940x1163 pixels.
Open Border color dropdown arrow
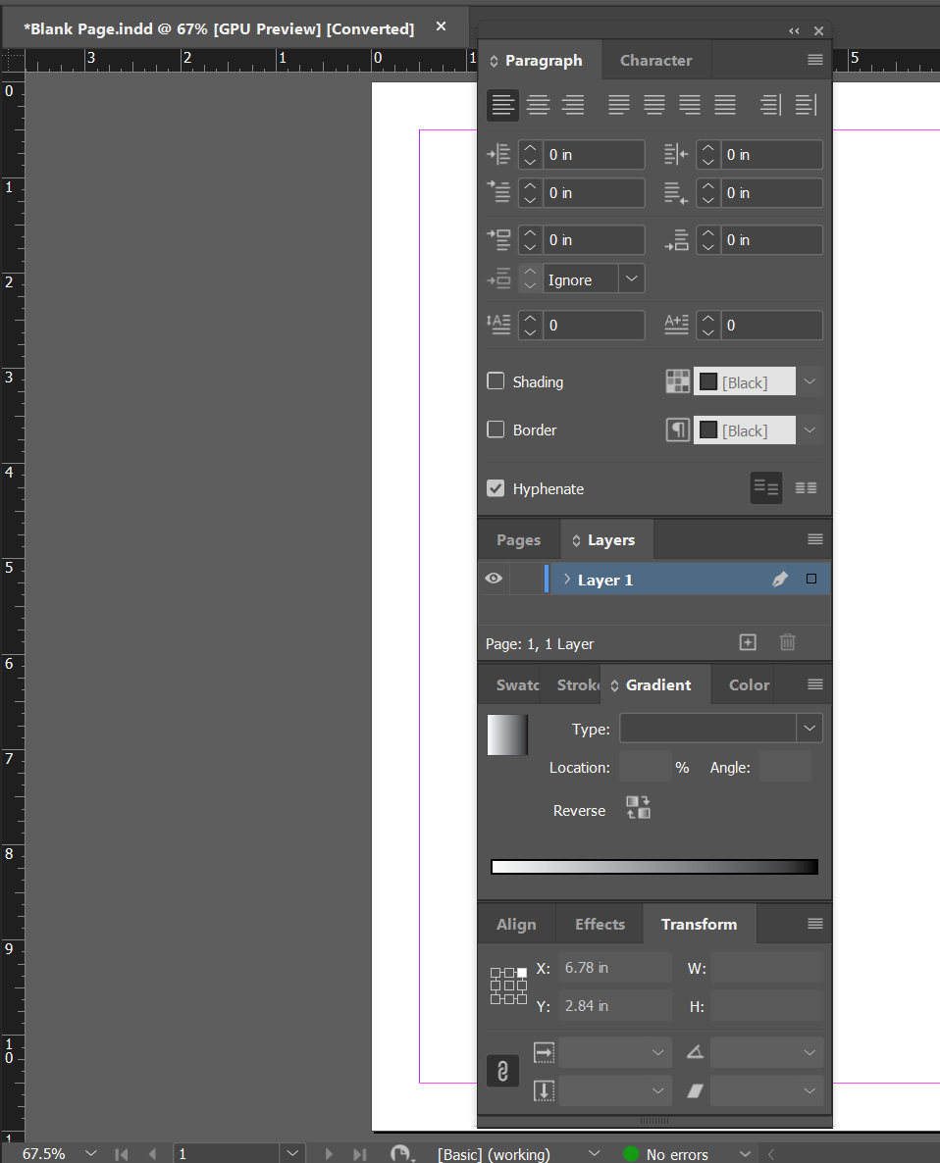(x=809, y=430)
